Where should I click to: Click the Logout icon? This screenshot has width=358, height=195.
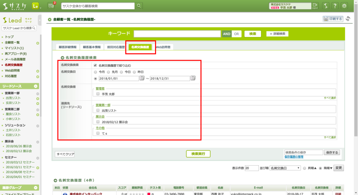pyautogui.click(x=315, y=6)
